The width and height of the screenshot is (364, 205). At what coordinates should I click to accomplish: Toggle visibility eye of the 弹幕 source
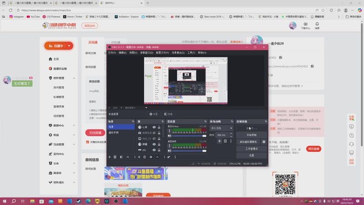pyautogui.click(x=154, y=144)
